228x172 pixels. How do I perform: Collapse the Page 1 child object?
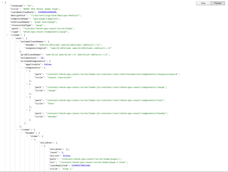(x=42, y=146)
